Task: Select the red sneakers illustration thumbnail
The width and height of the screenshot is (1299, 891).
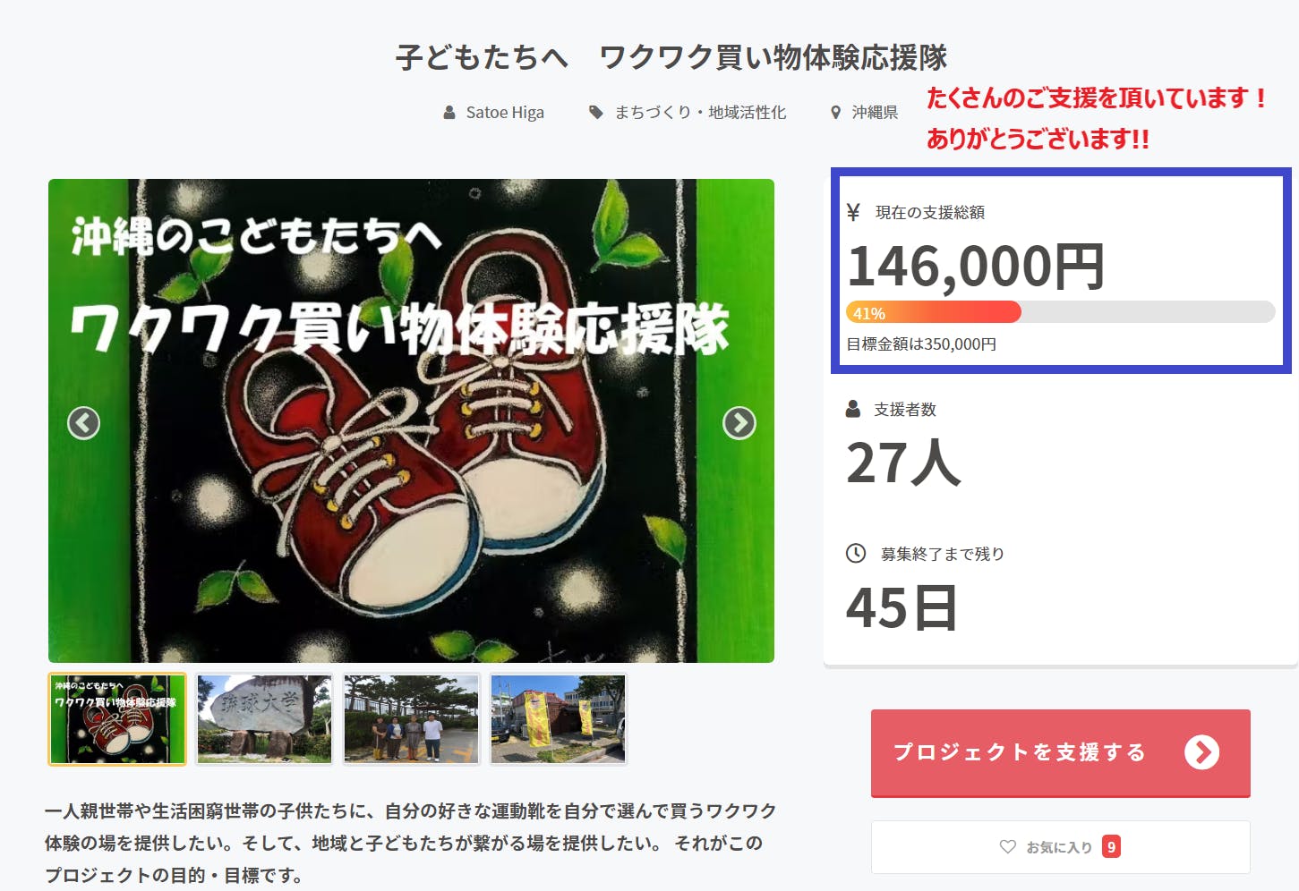Action: tap(117, 719)
